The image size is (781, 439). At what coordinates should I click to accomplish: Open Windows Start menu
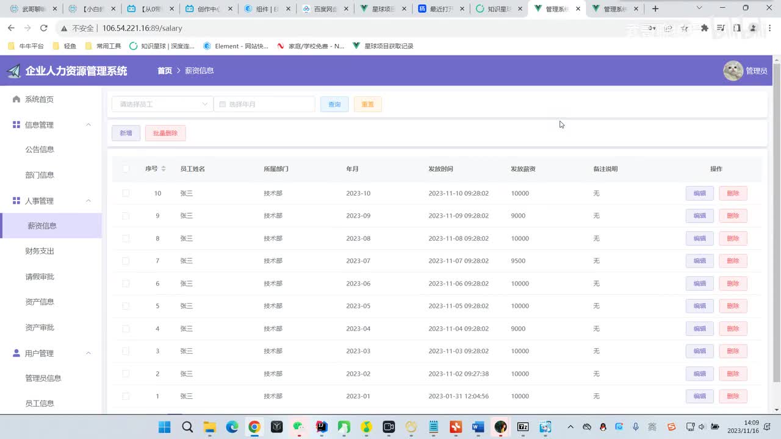[165, 427]
